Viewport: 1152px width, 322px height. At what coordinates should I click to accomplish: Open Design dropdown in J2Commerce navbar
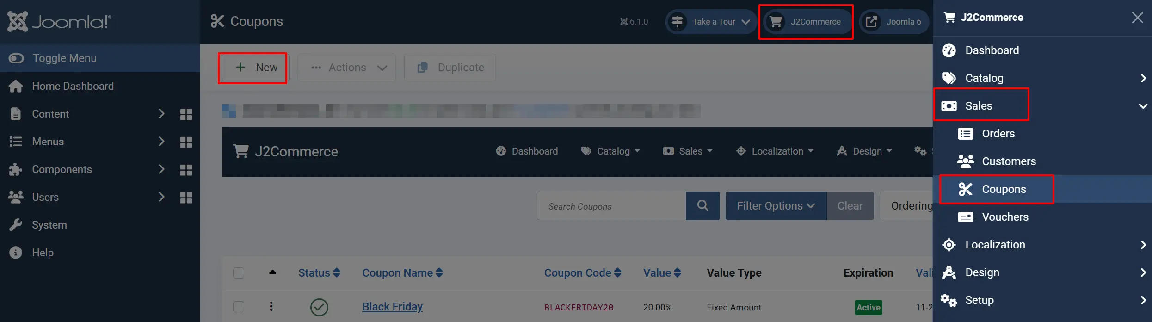click(864, 151)
